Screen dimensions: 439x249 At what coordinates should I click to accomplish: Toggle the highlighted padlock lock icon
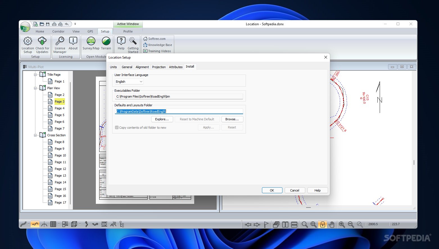[x=323, y=224]
